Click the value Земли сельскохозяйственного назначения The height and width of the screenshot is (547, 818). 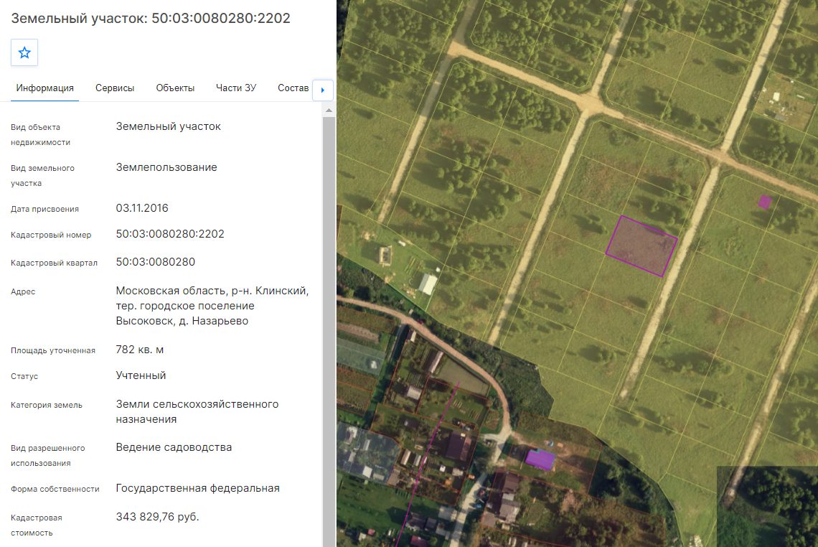point(197,412)
